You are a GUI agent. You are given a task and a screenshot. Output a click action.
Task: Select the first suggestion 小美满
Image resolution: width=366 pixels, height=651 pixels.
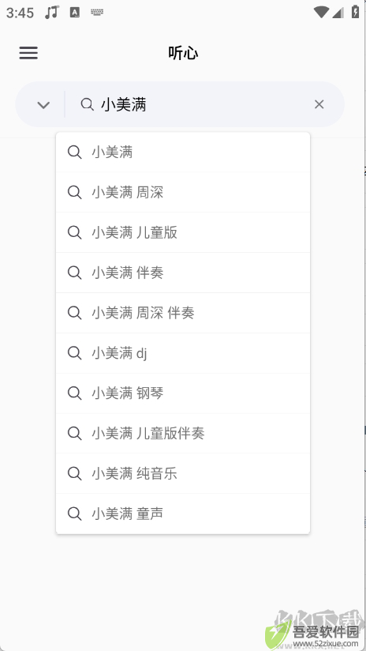click(183, 152)
